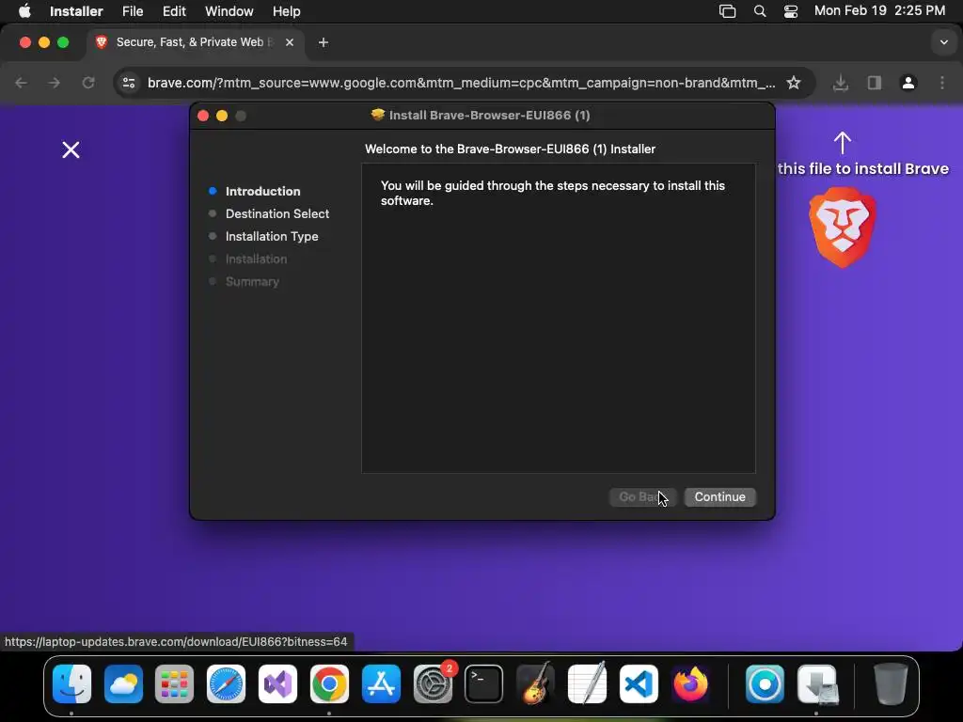Screen dimensions: 963x722
Task: Open the blue circular app in Dock
Action: point(765,684)
